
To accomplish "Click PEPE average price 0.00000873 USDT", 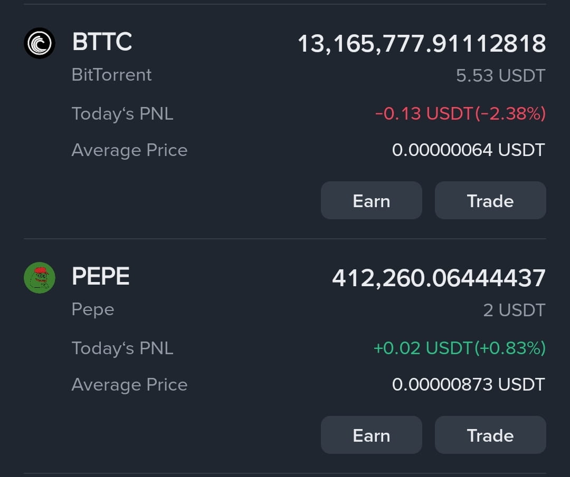I will [x=468, y=385].
